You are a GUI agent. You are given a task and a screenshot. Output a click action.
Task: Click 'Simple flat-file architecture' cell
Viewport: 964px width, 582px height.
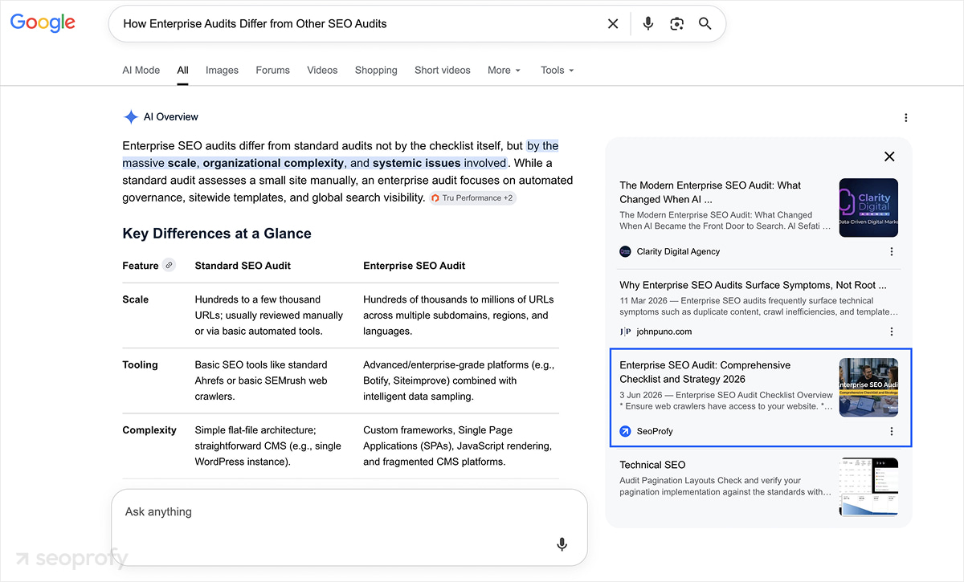tap(268, 446)
